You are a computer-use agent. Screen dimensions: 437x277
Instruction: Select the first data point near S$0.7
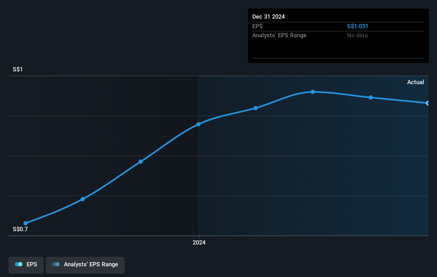(x=25, y=223)
